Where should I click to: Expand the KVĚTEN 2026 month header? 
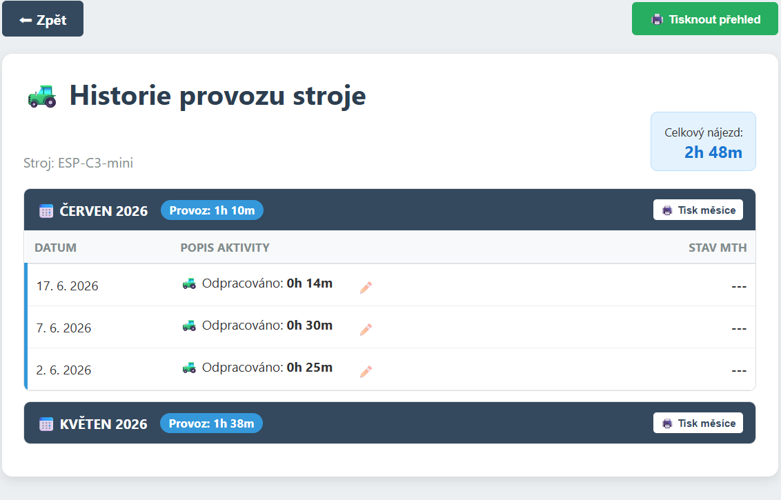[390, 423]
